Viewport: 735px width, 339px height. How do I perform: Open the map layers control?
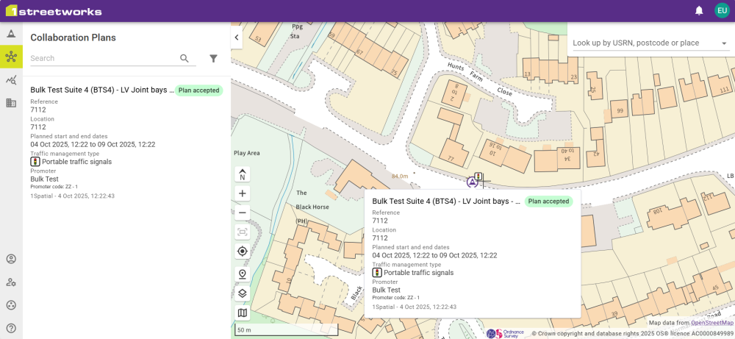[243, 293]
